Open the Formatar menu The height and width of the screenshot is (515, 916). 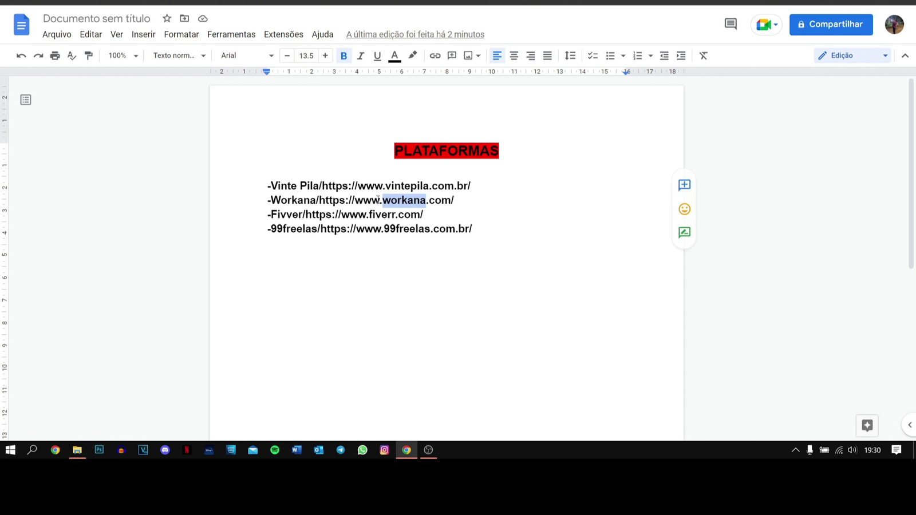coord(181,34)
